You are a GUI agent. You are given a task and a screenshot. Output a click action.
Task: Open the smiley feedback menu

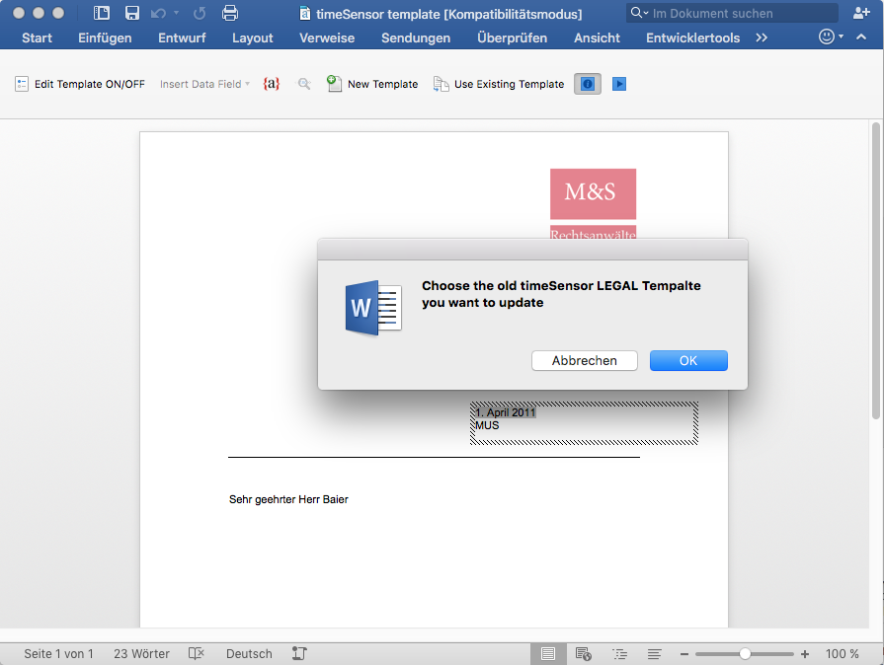[831, 37]
